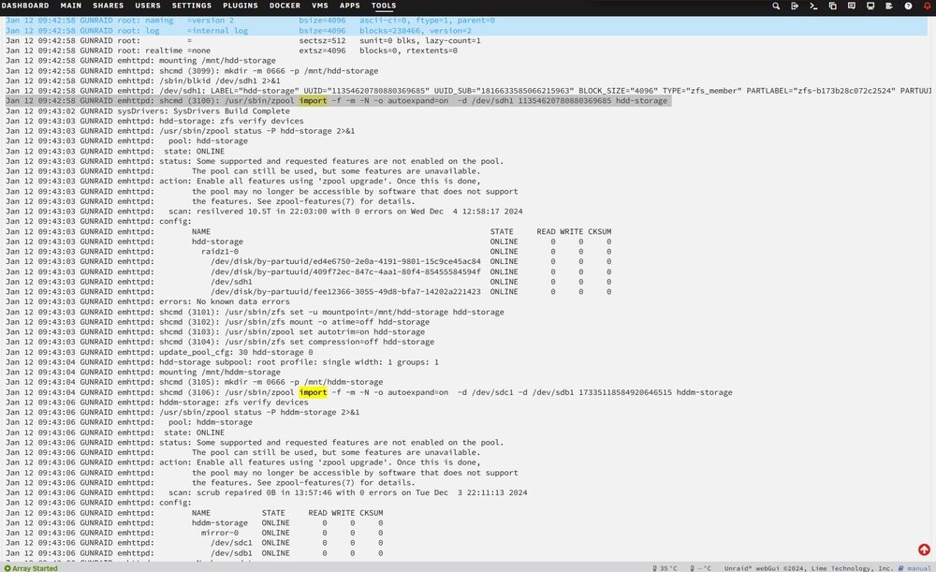Open the web terminal icon
Viewport: 936px width, 572px height.
813,6
